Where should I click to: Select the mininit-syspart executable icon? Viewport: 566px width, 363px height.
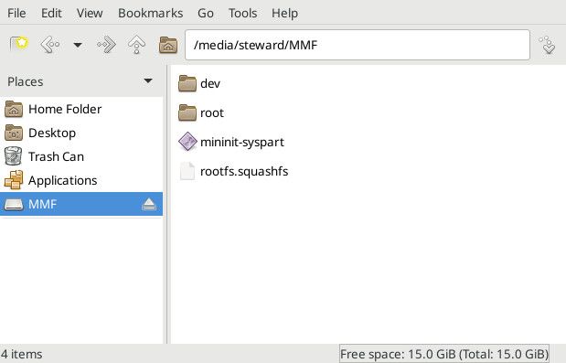(187, 142)
